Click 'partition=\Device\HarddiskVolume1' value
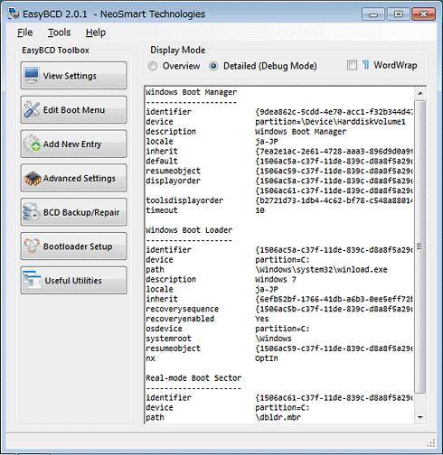Viewport: 443px width, 455px height. point(330,122)
